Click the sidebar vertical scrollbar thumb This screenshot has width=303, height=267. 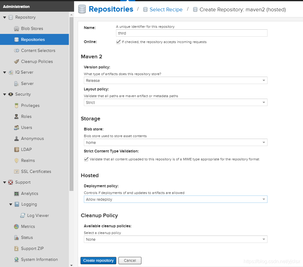coord(71,104)
